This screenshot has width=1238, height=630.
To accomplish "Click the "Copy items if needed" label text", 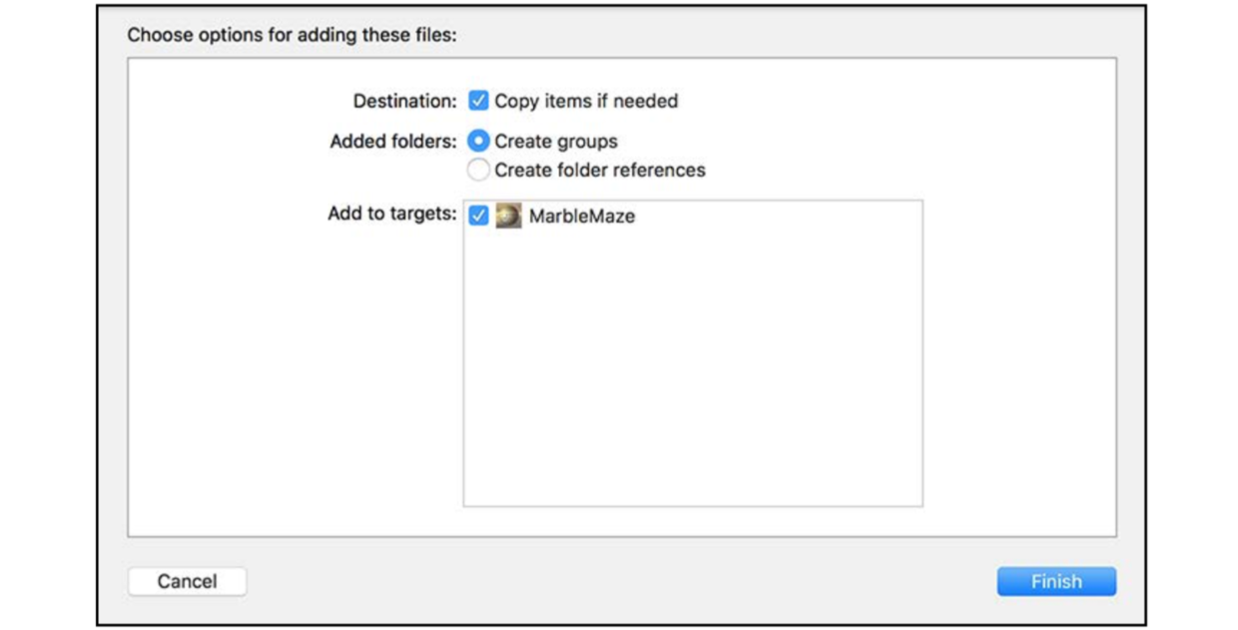I will (586, 101).
